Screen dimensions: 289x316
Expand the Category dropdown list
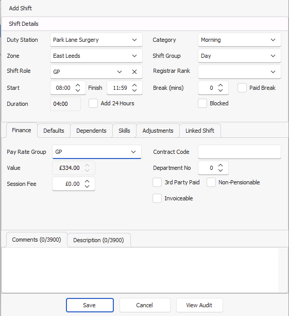pos(240,40)
